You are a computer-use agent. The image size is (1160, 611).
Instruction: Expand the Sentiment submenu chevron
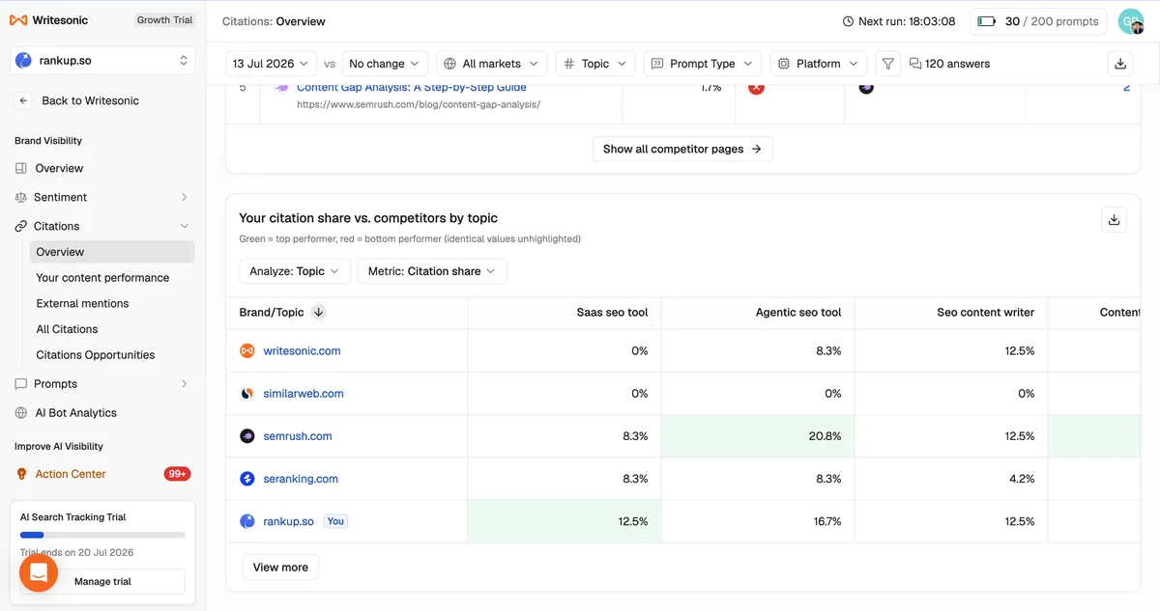tap(185, 197)
